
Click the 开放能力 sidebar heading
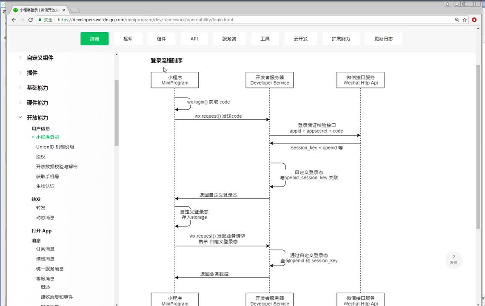click(37, 118)
